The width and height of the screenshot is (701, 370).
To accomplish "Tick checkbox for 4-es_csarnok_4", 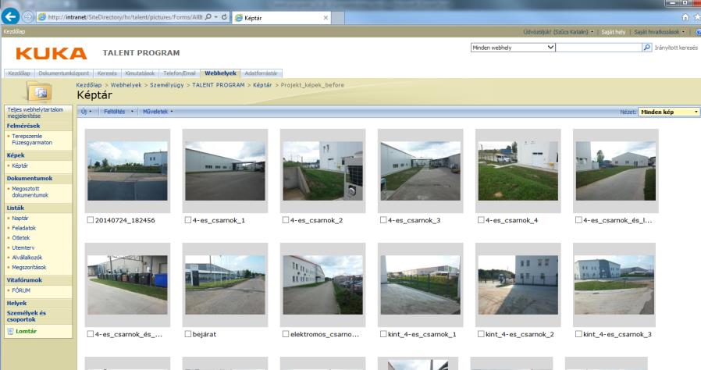I will coord(481,220).
